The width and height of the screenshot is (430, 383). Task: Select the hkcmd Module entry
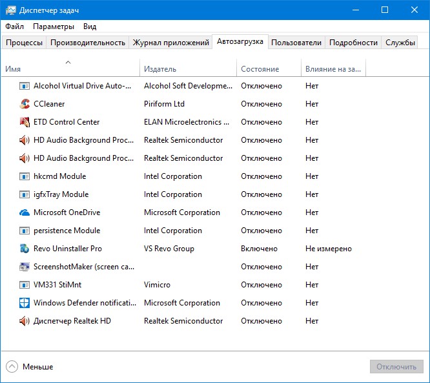tap(60, 176)
